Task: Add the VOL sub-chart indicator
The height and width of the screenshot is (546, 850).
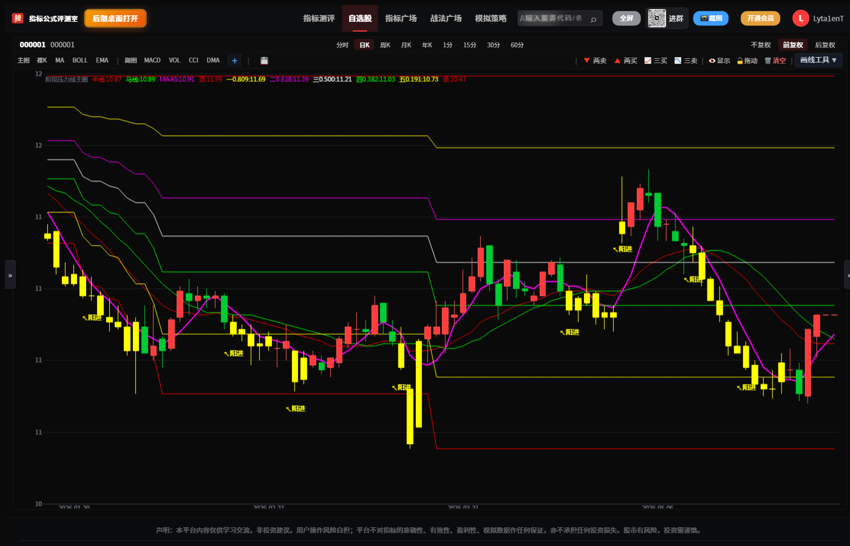Action: 174,61
